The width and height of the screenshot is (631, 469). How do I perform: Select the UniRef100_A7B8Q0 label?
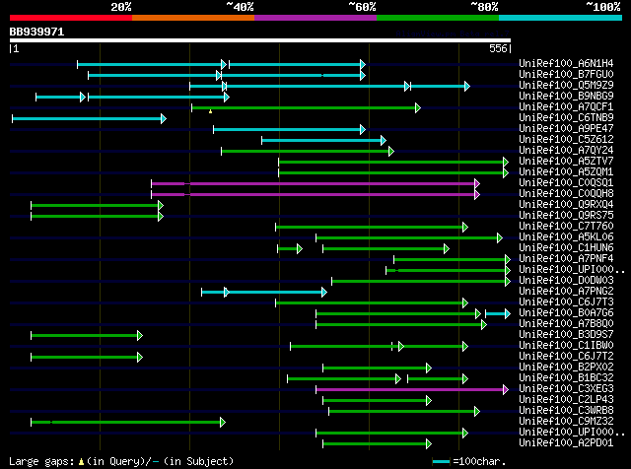[566, 324]
